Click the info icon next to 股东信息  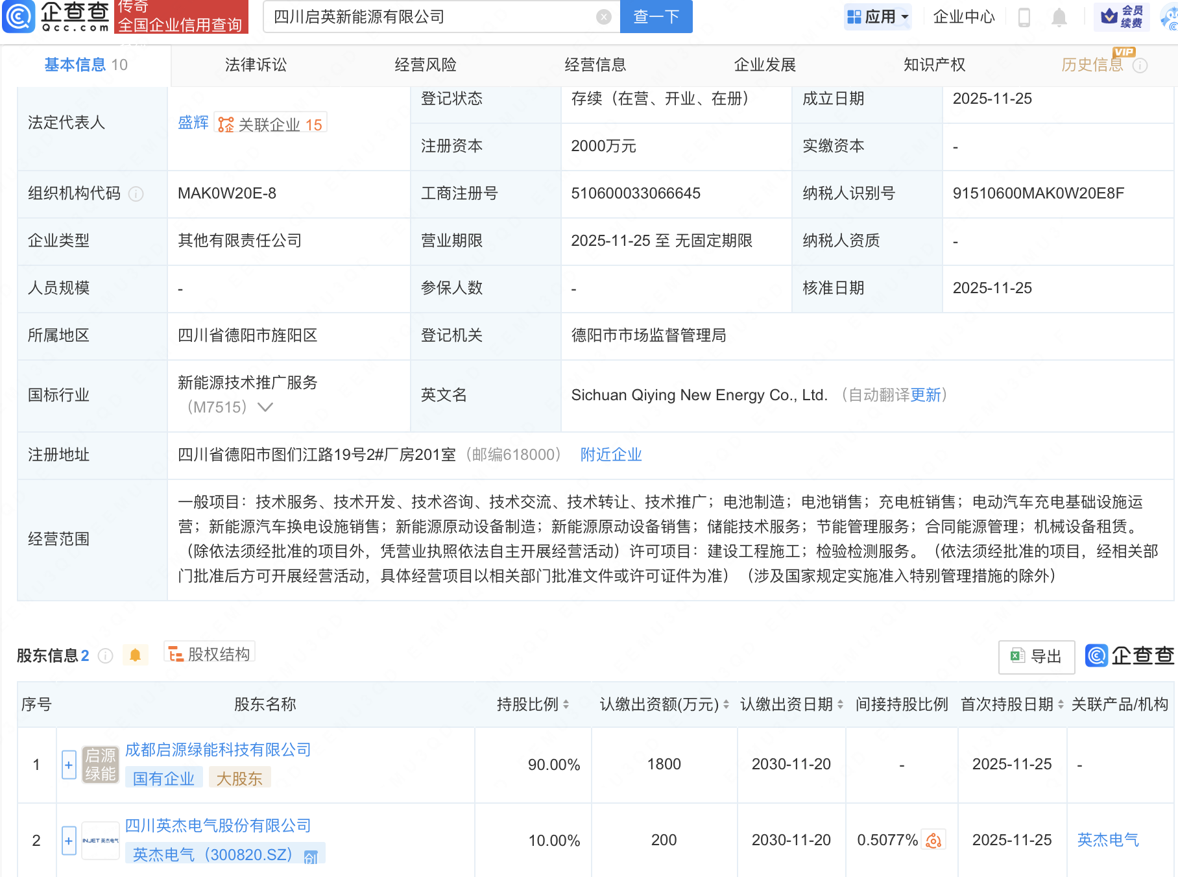[x=106, y=656]
